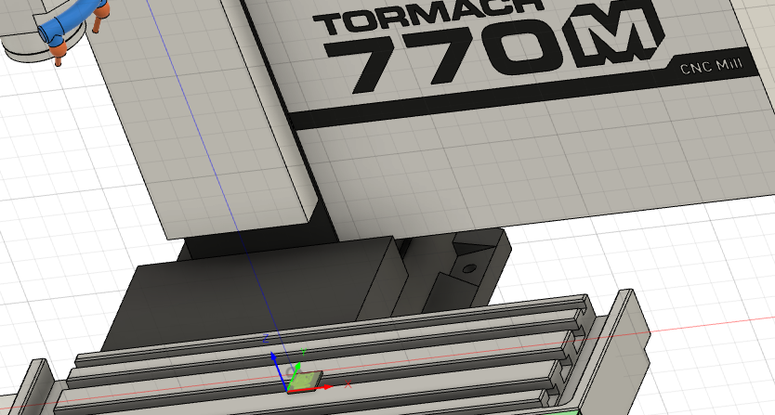Select the red X axis arrow
The height and width of the screenshot is (415, 775).
pyautogui.click(x=311, y=390)
